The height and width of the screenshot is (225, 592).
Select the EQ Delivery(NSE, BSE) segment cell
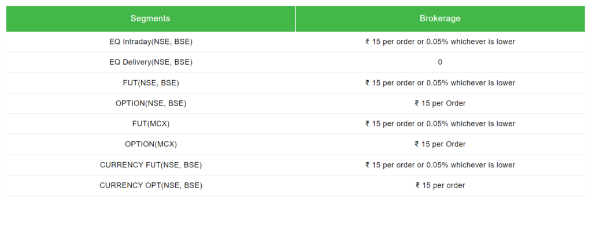(x=151, y=62)
